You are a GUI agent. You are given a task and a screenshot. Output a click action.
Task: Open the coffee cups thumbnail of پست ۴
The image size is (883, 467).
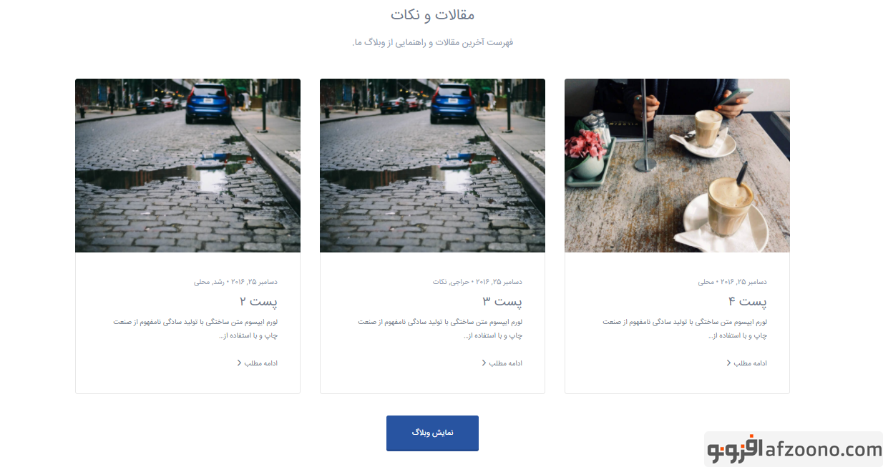(677, 165)
